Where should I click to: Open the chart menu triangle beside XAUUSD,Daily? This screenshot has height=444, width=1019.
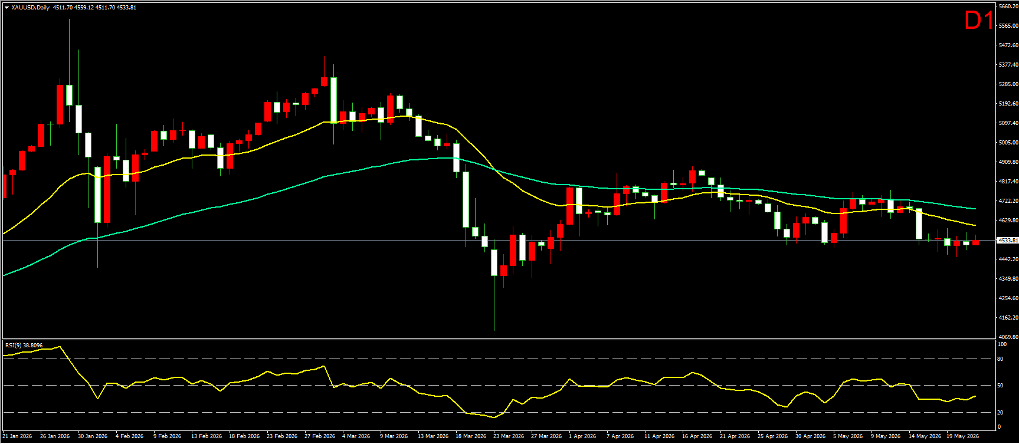[x=6, y=8]
